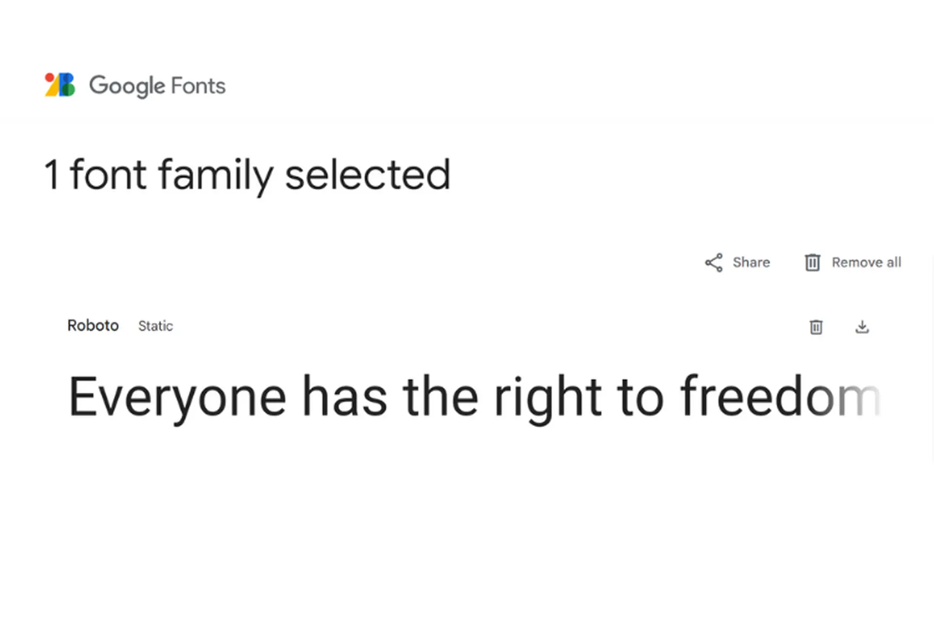Click the Static label next to Roboto
934x622 pixels.
point(155,326)
